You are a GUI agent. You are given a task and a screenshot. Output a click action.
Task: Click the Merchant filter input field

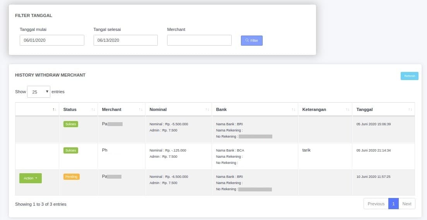coord(199,40)
